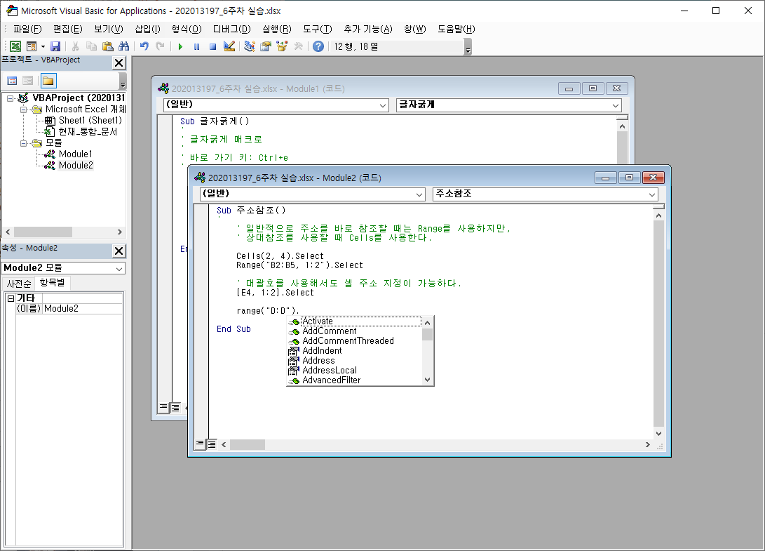Viewport: 765px width, 551px height.
Task: Click the Insert UserForm toolbar icon
Action: click(x=32, y=46)
